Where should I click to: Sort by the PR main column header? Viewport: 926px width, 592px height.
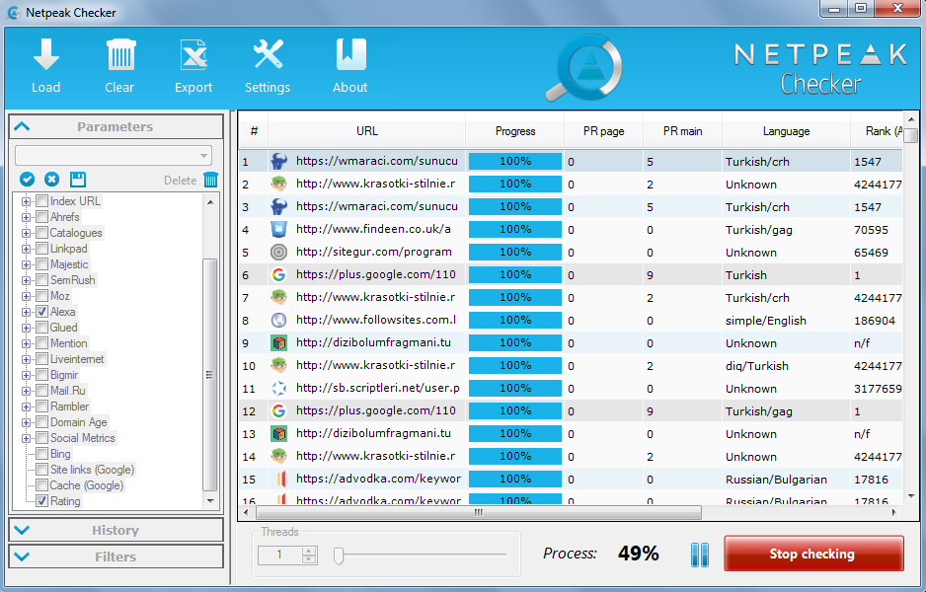tap(683, 131)
